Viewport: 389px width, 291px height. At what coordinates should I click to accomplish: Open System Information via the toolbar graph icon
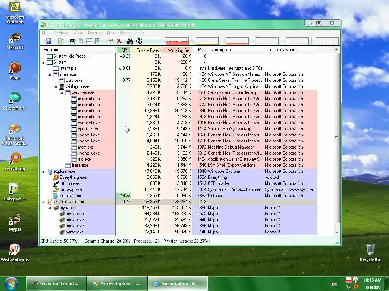72,41
